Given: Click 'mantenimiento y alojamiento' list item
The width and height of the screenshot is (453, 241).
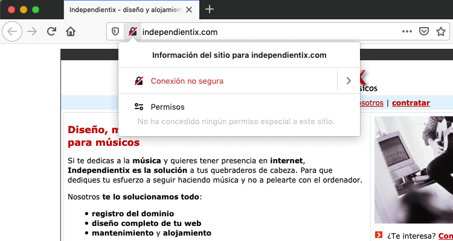Looking at the screenshot, I should click(152, 233).
